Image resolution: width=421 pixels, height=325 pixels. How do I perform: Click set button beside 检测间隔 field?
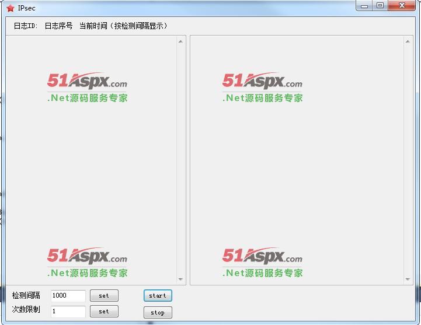click(104, 296)
